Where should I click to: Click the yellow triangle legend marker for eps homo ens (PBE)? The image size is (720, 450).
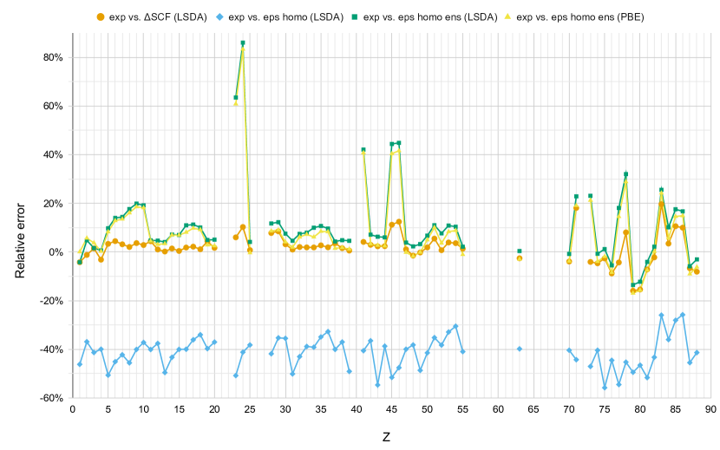[507, 17]
